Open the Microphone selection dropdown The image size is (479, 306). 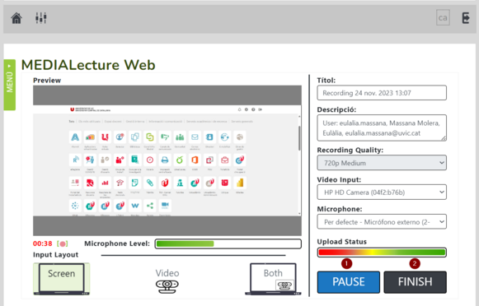tap(382, 222)
